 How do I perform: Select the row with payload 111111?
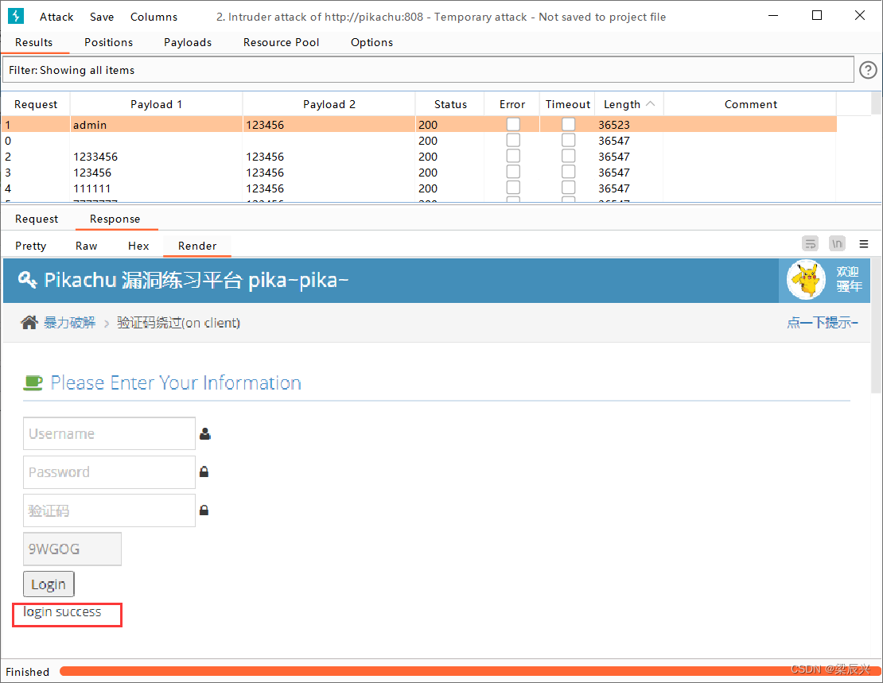pos(419,188)
